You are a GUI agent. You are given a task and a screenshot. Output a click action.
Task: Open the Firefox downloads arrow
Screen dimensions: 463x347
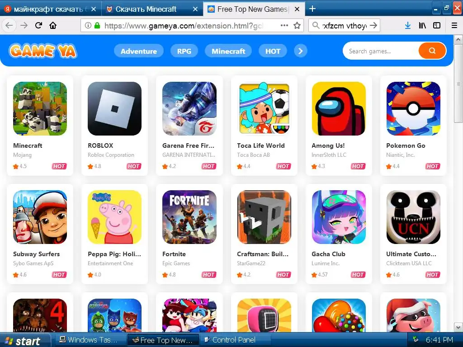pyautogui.click(x=408, y=25)
